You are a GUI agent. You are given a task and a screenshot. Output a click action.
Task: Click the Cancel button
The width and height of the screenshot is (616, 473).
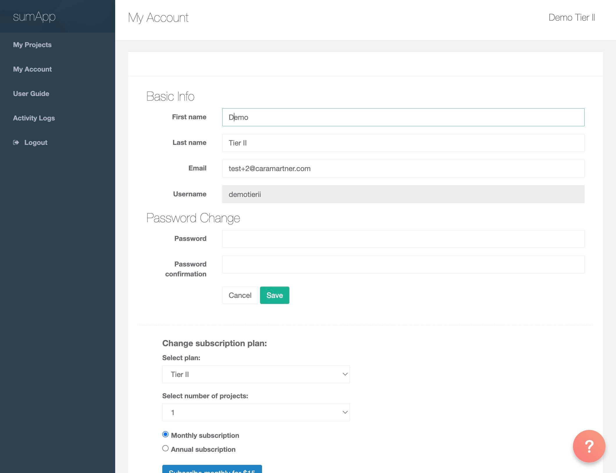[240, 295]
